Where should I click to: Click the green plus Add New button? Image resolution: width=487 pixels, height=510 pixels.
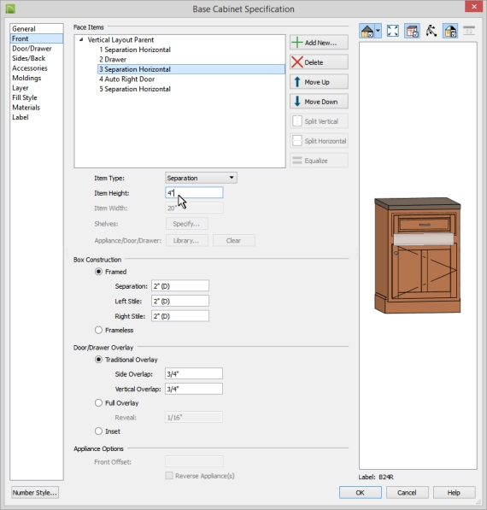click(x=319, y=43)
